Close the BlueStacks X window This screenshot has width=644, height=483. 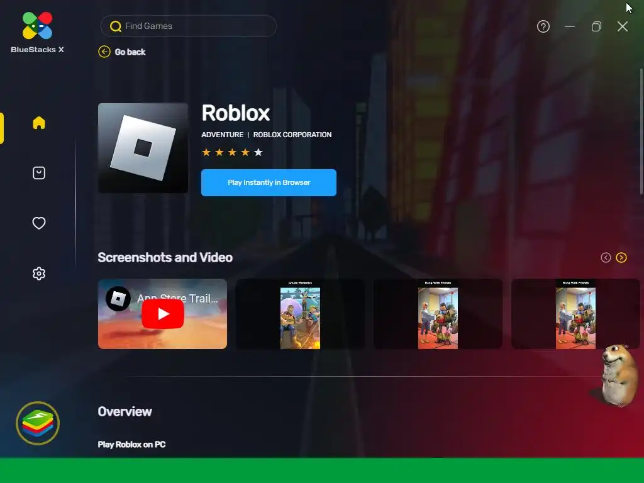coord(623,26)
